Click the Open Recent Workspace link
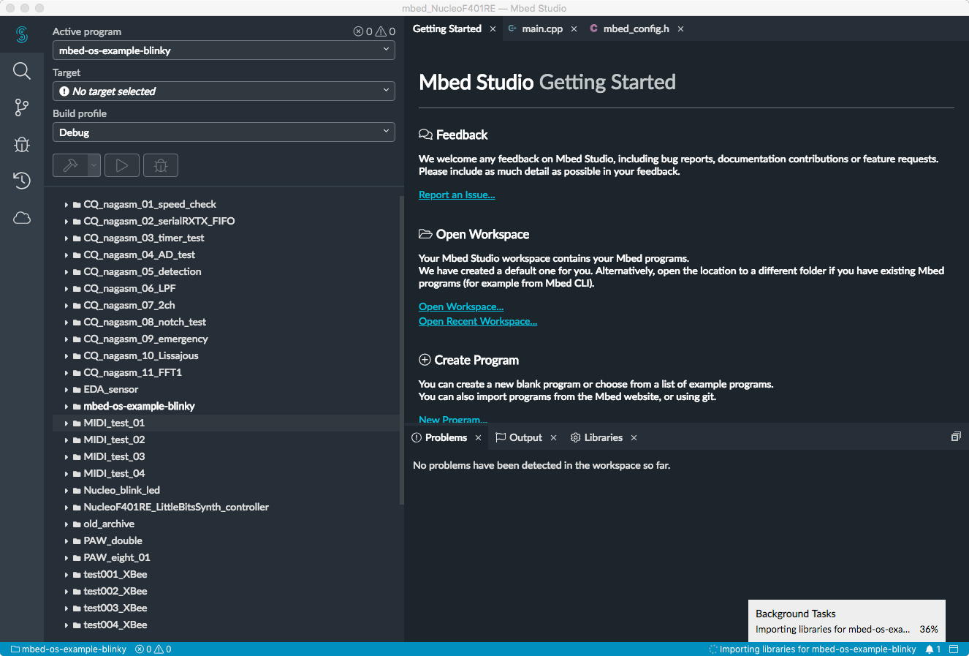 [478, 321]
